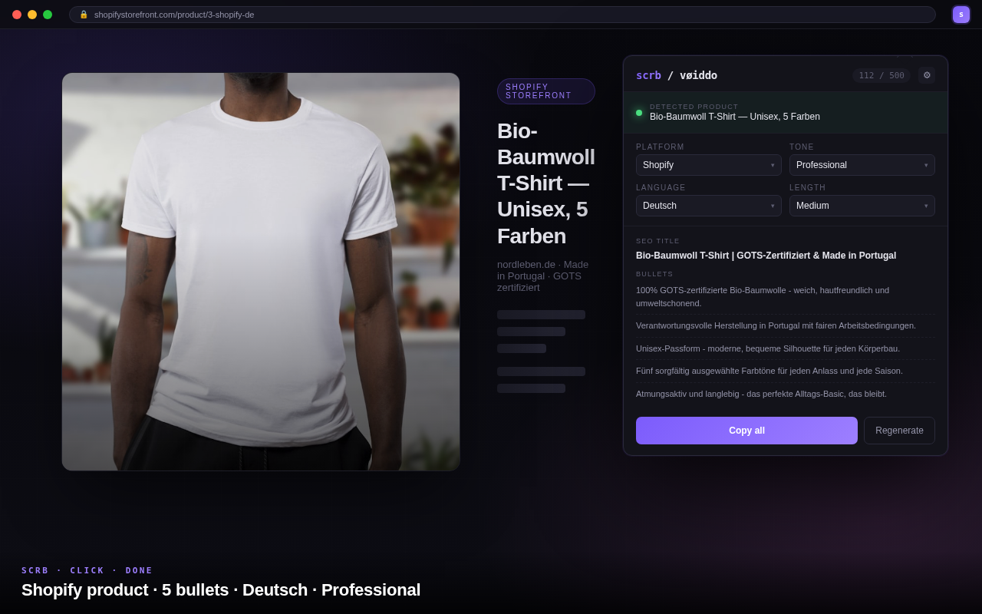
Task: Open the generator settings gear icon
Action: (927, 75)
